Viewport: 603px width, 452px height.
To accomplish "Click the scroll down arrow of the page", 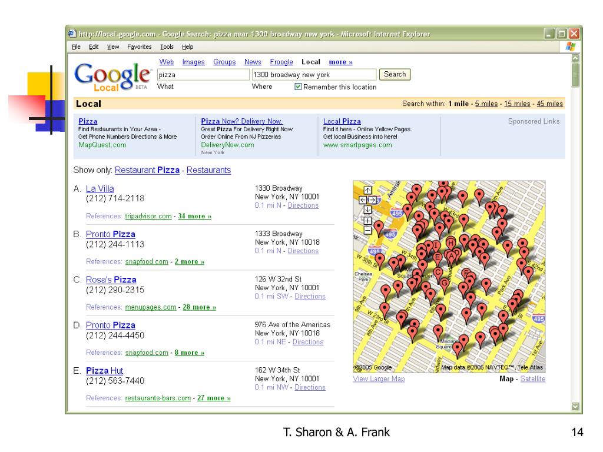I will click(x=575, y=406).
